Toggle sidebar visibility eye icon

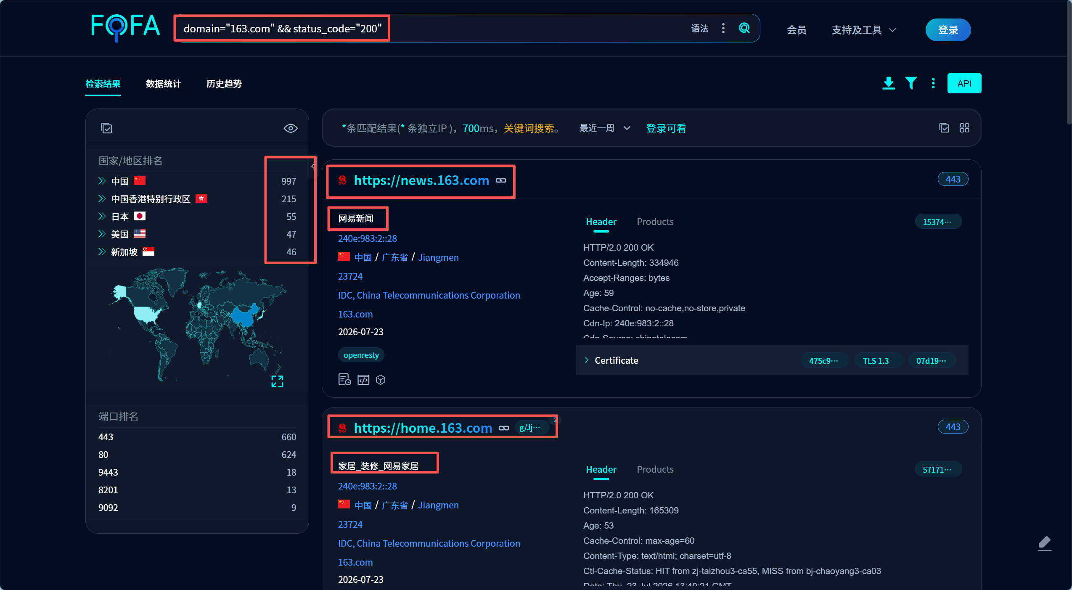coord(290,128)
